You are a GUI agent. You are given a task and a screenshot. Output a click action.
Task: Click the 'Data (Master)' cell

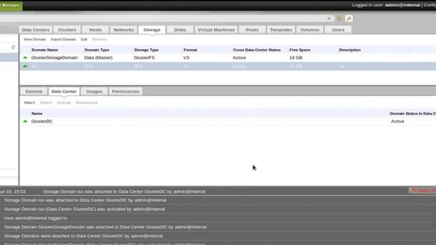coord(98,58)
